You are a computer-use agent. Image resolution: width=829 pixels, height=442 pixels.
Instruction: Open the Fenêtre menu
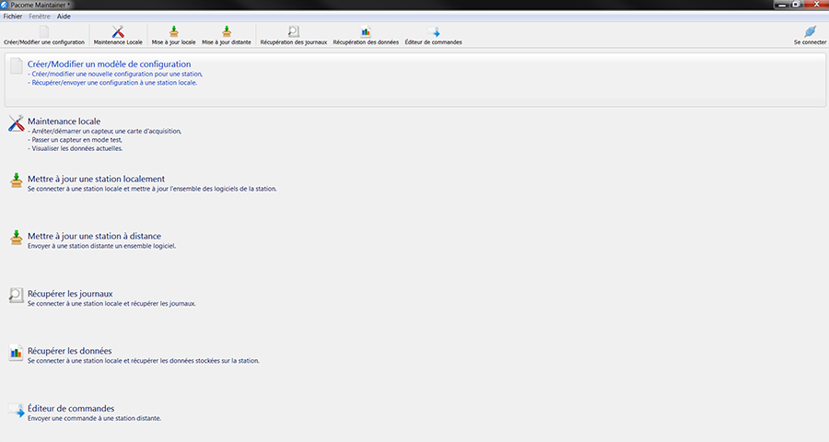(x=40, y=17)
